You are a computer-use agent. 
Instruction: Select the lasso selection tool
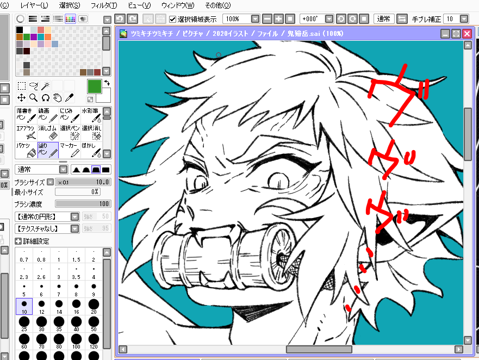33,85
